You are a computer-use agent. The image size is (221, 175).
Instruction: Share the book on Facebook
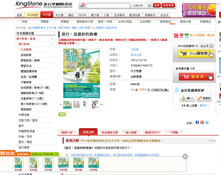coord(197,122)
